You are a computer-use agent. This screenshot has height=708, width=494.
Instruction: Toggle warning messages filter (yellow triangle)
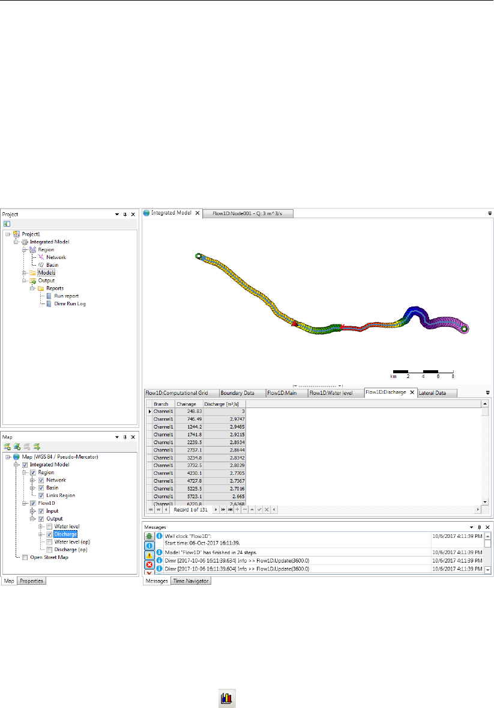pyautogui.click(x=149, y=555)
